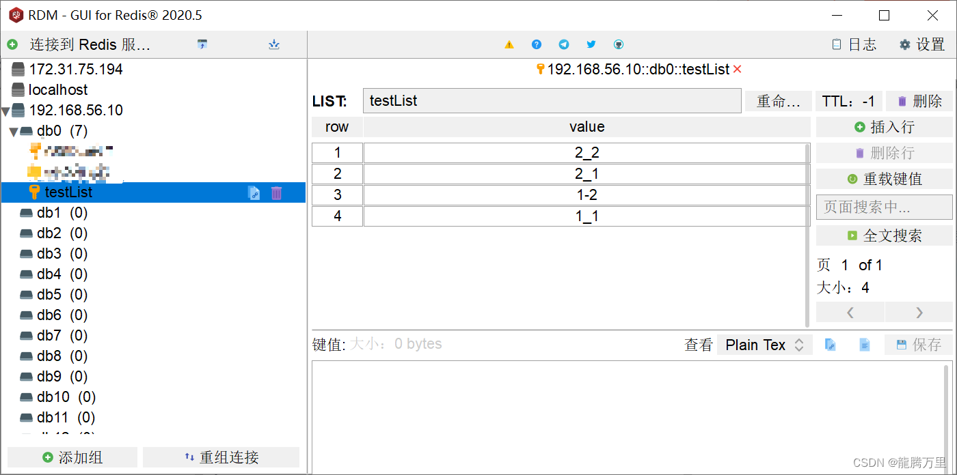Open the Telegram channel icon

564,45
